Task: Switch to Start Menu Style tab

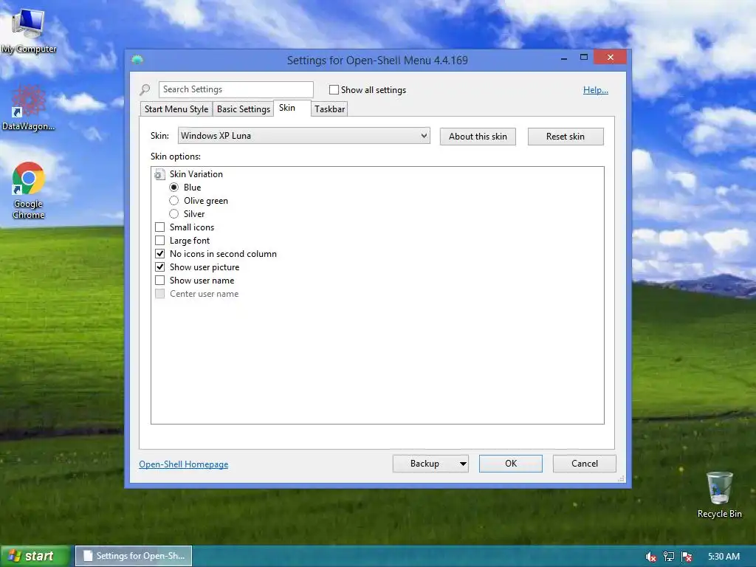Action: coord(176,109)
